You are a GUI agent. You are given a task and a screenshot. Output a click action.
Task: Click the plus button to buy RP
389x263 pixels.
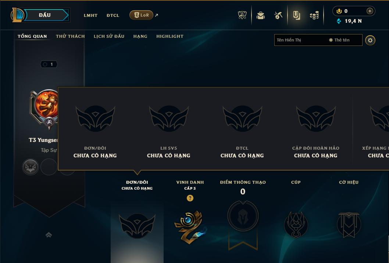click(x=370, y=11)
